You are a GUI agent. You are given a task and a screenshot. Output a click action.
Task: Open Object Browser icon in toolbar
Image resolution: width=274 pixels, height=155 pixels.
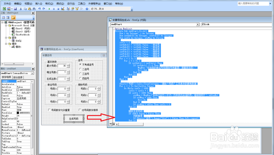click(77, 9)
